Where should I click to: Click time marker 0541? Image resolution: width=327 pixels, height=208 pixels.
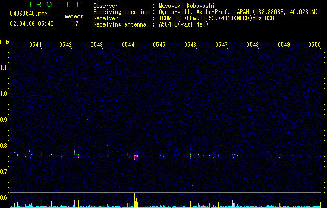click(35, 44)
